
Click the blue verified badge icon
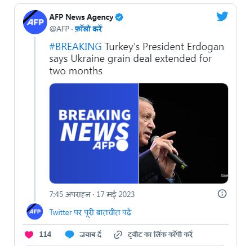(x=119, y=17)
